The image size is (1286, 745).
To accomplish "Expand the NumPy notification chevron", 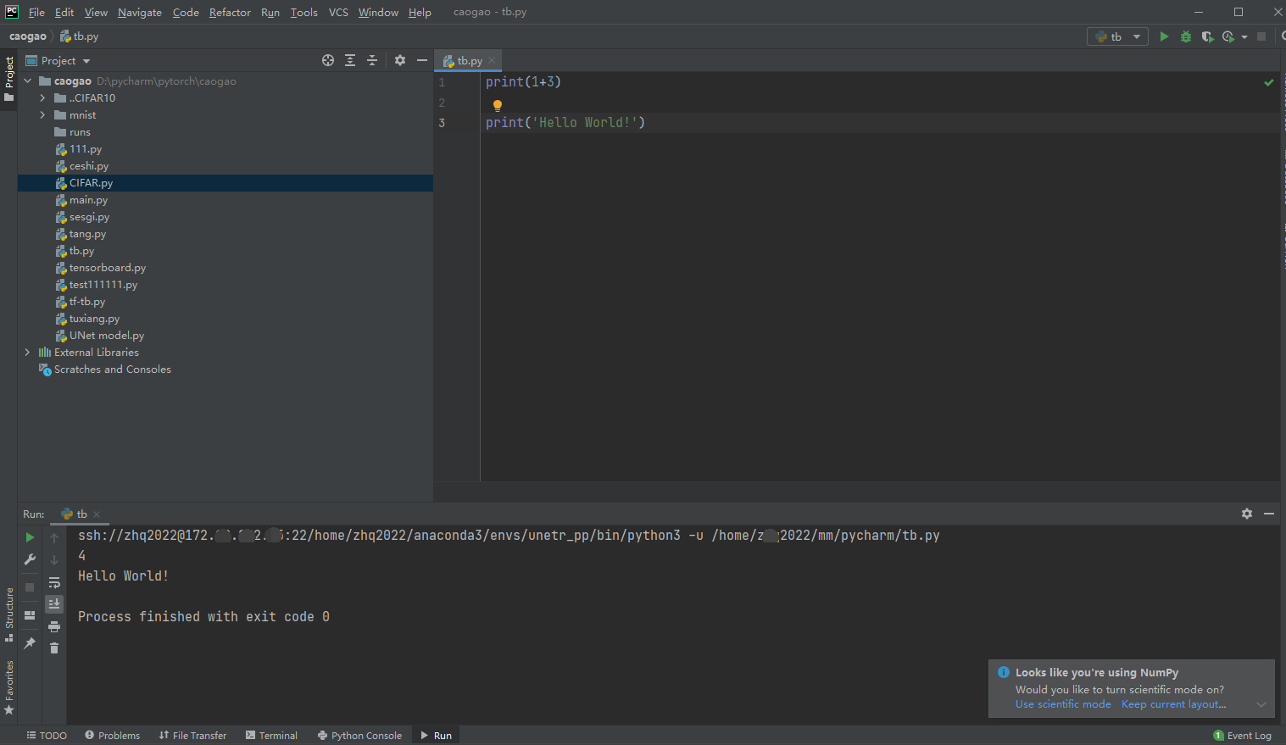I will 1261,704.
